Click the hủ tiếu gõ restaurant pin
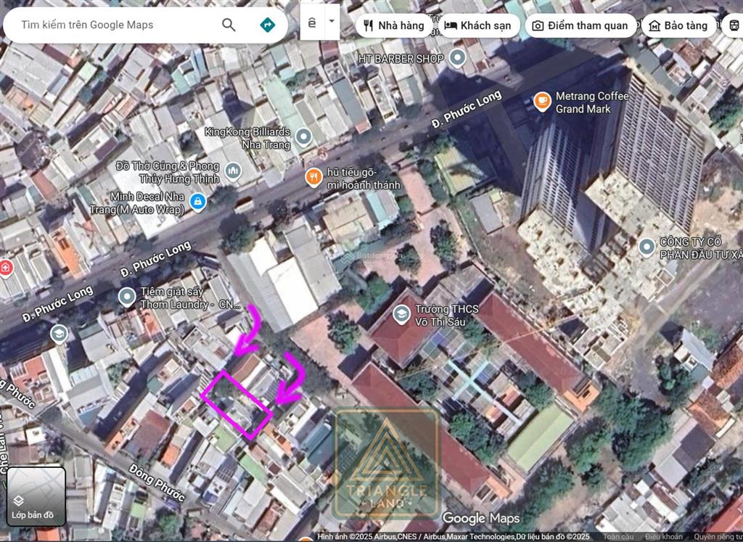 313,176
